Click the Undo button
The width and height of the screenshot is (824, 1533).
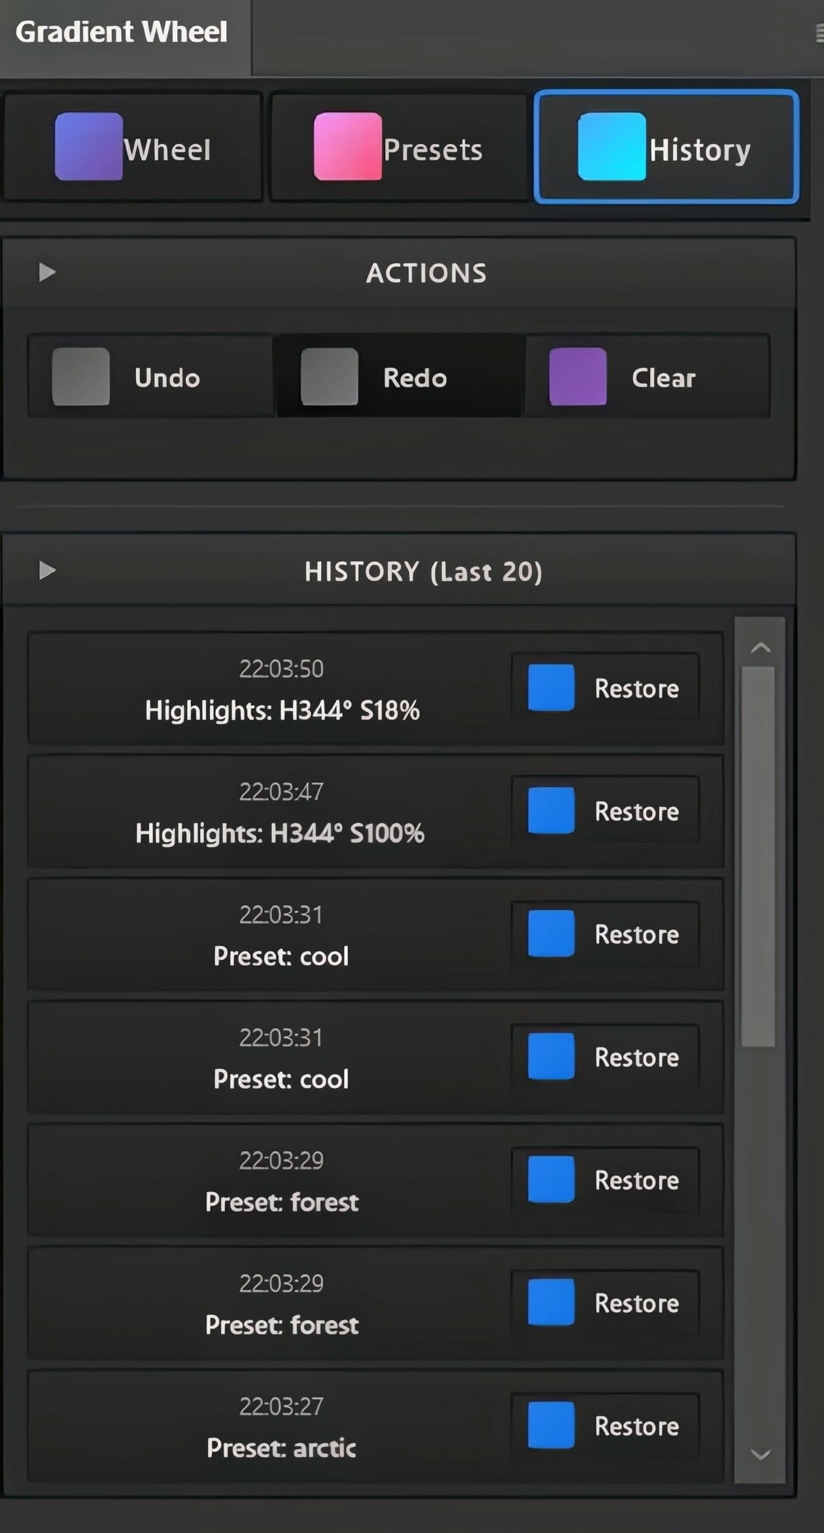(x=150, y=377)
